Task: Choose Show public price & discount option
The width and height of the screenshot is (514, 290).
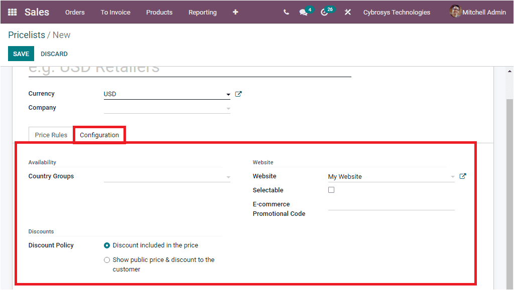Action: pyautogui.click(x=107, y=259)
